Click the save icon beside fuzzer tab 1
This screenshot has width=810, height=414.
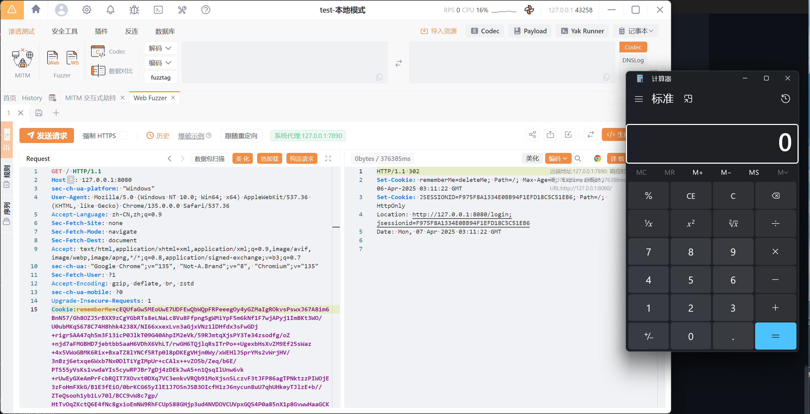pos(39,113)
